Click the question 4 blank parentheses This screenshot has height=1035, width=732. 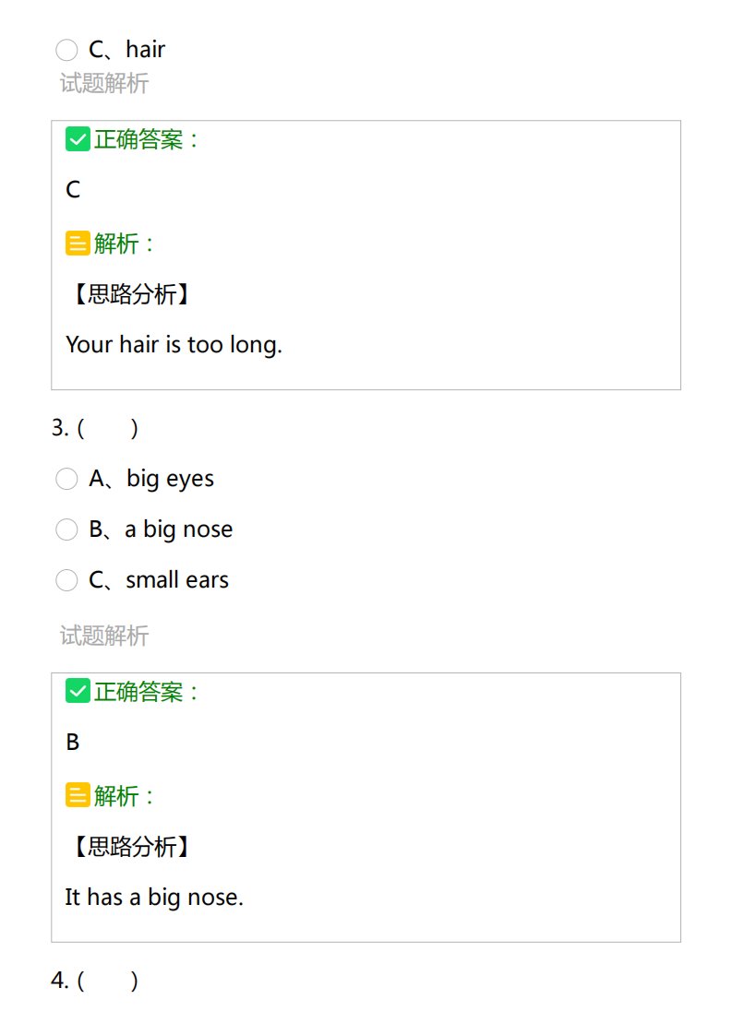108,981
